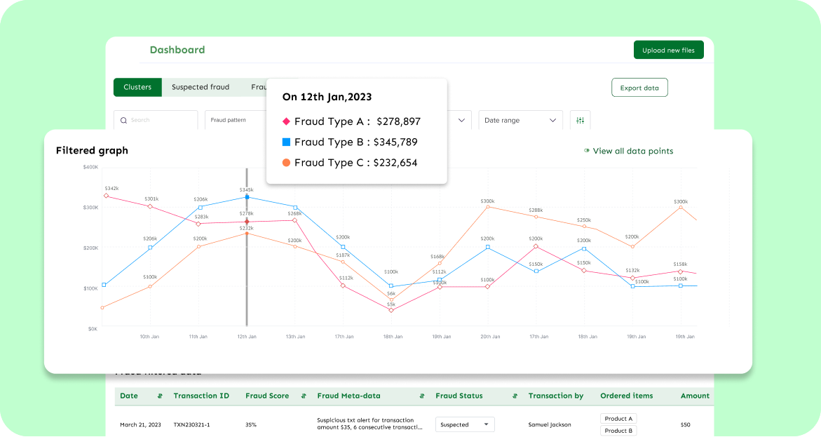The image size is (821, 437).
Task: Click the search magnifier icon
Action: pyautogui.click(x=124, y=121)
